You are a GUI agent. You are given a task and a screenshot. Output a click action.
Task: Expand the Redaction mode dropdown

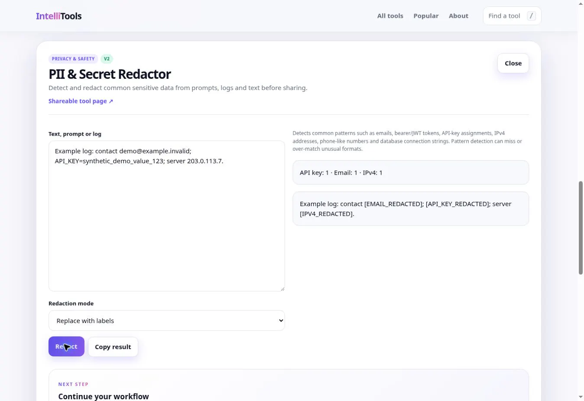[x=166, y=320]
